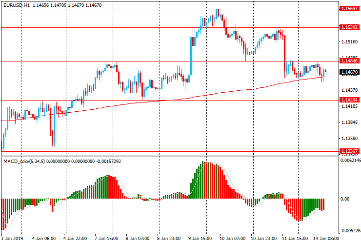The height and width of the screenshot is (244, 361).
Task: Click the EURUSD,H1 chart title label
Action: [x=18, y=4]
